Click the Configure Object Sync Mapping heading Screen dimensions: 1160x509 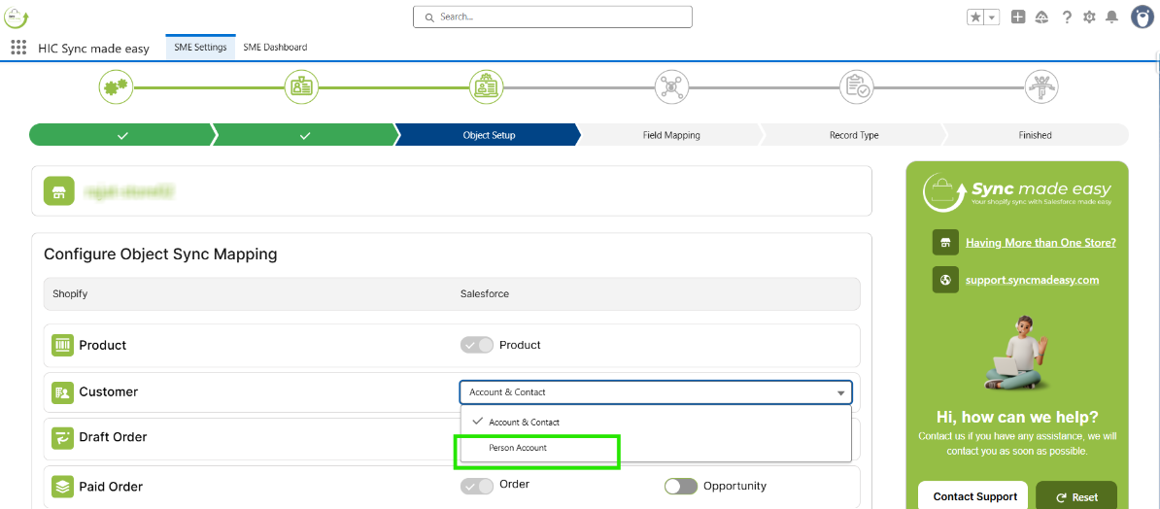[160, 254]
